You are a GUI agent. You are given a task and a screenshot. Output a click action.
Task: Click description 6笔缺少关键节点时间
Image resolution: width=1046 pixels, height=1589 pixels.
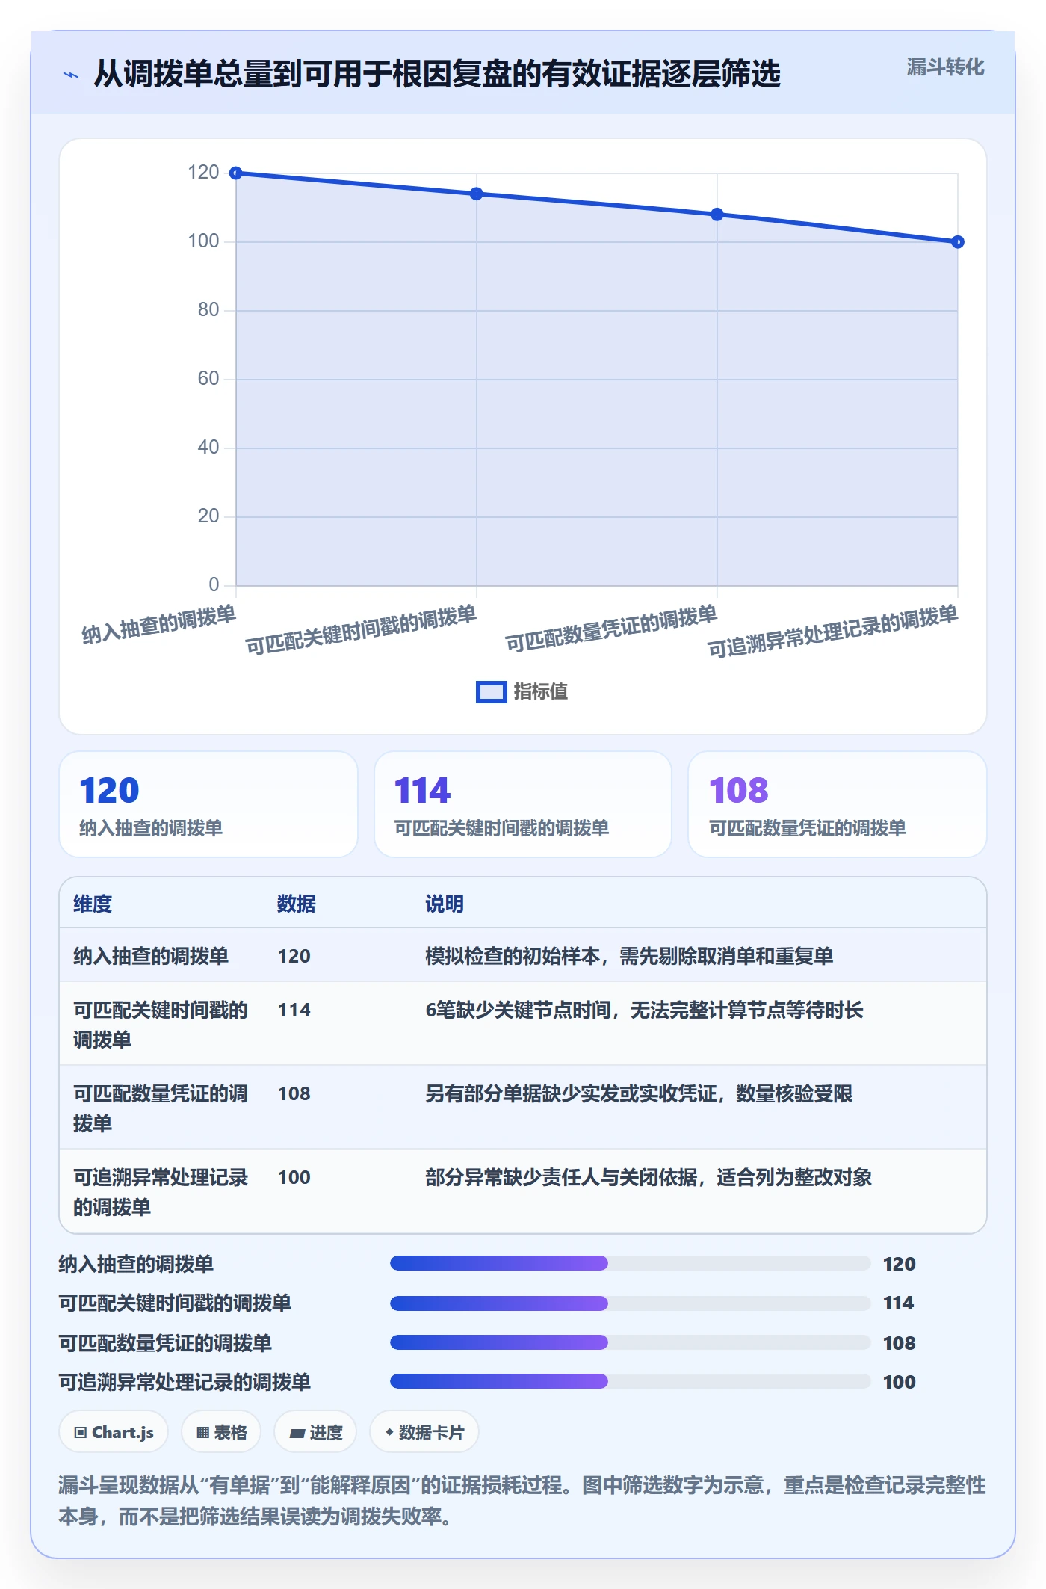pos(644,1010)
